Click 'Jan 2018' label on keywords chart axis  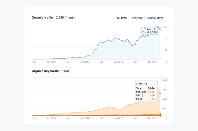coord(118,118)
